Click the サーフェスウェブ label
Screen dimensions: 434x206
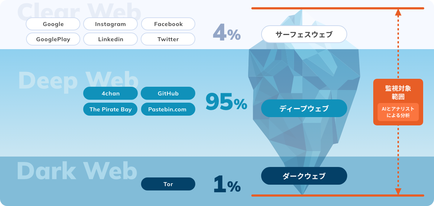304,34
